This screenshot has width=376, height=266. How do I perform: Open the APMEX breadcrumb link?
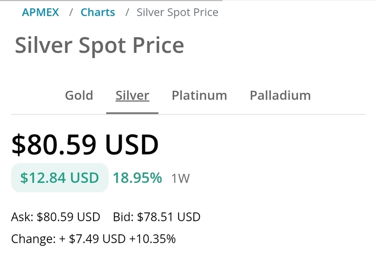pos(40,12)
